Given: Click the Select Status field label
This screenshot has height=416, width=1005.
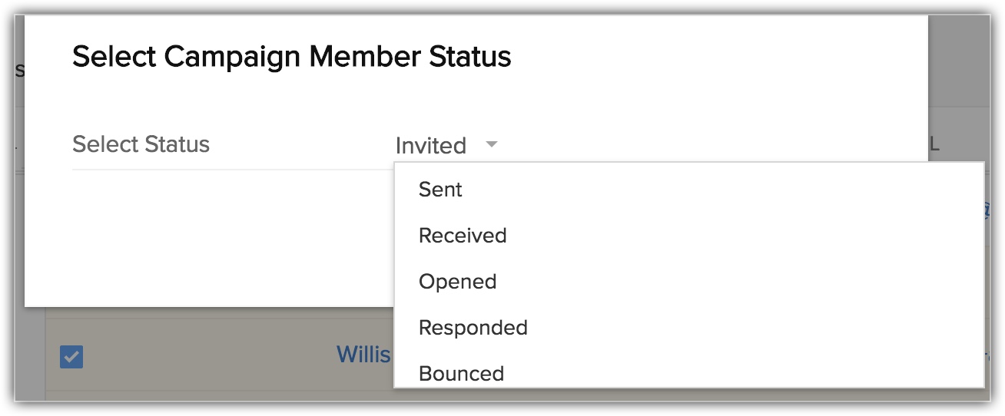Looking at the screenshot, I should [141, 144].
